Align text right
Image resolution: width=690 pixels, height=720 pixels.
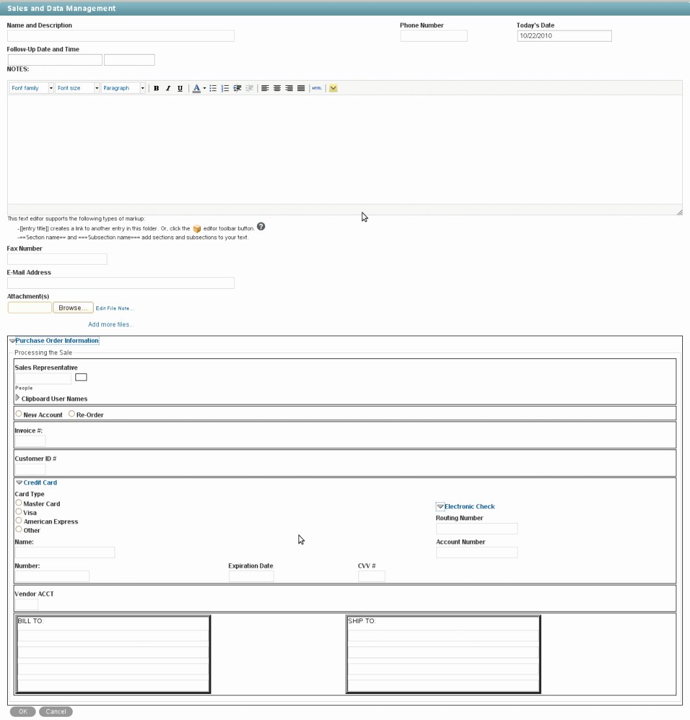tap(289, 88)
